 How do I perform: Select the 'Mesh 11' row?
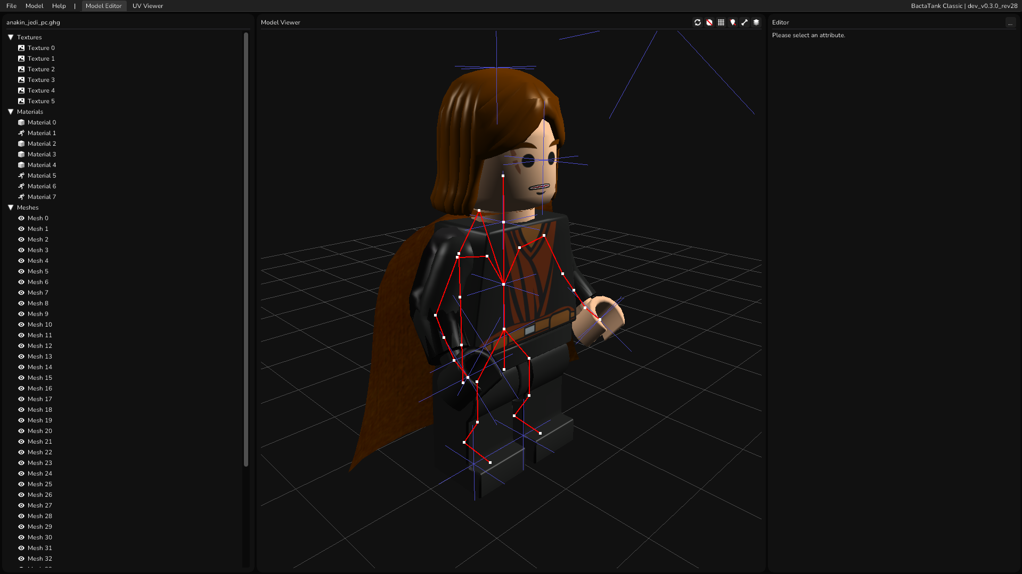click(122, 335)
